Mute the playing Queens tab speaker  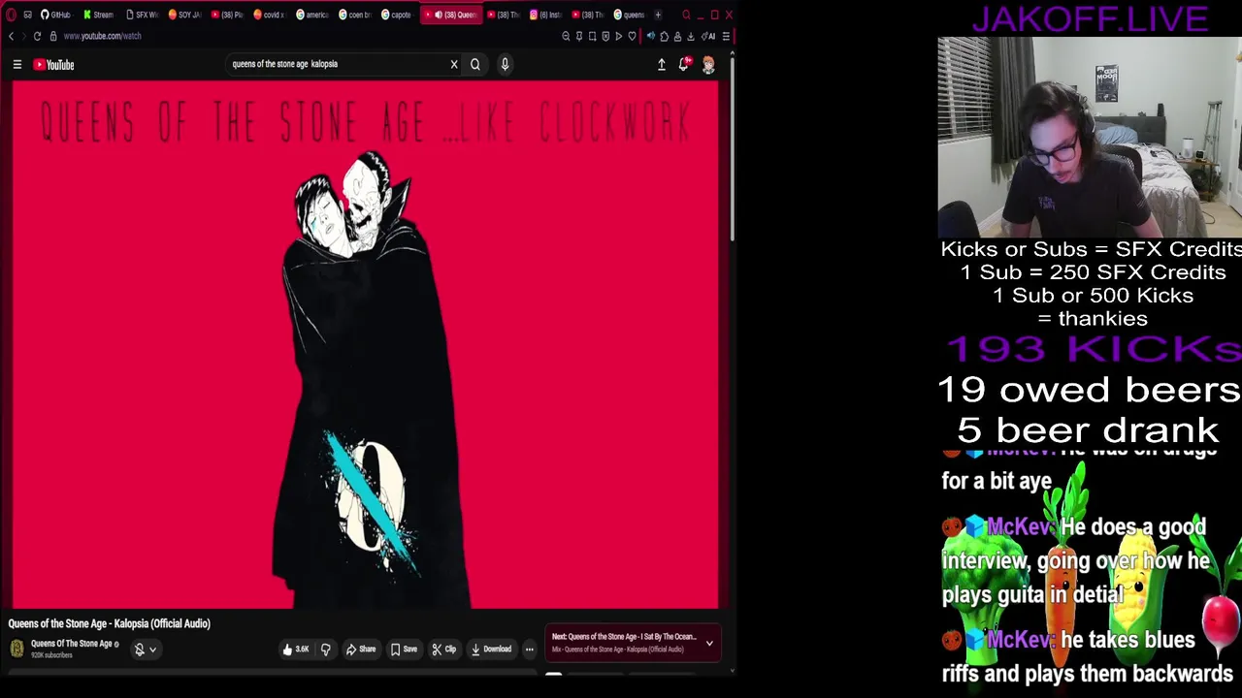(x=439, y=15)
